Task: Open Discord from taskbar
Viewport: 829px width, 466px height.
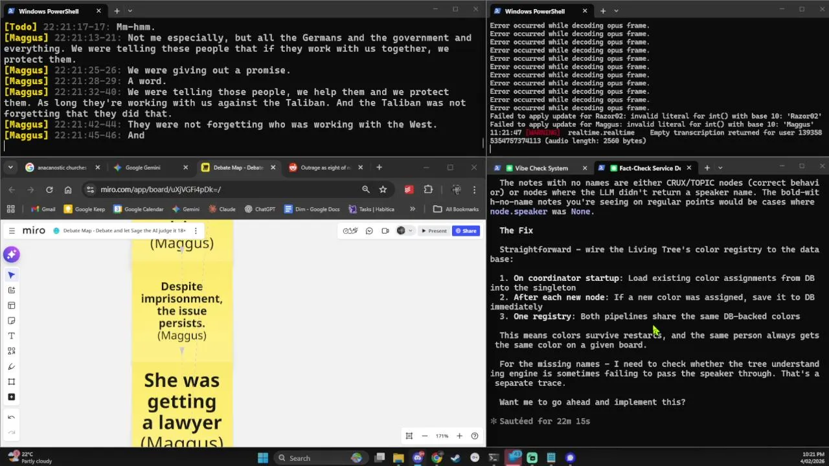Action: pyautogui.click(x=418, y=458)
